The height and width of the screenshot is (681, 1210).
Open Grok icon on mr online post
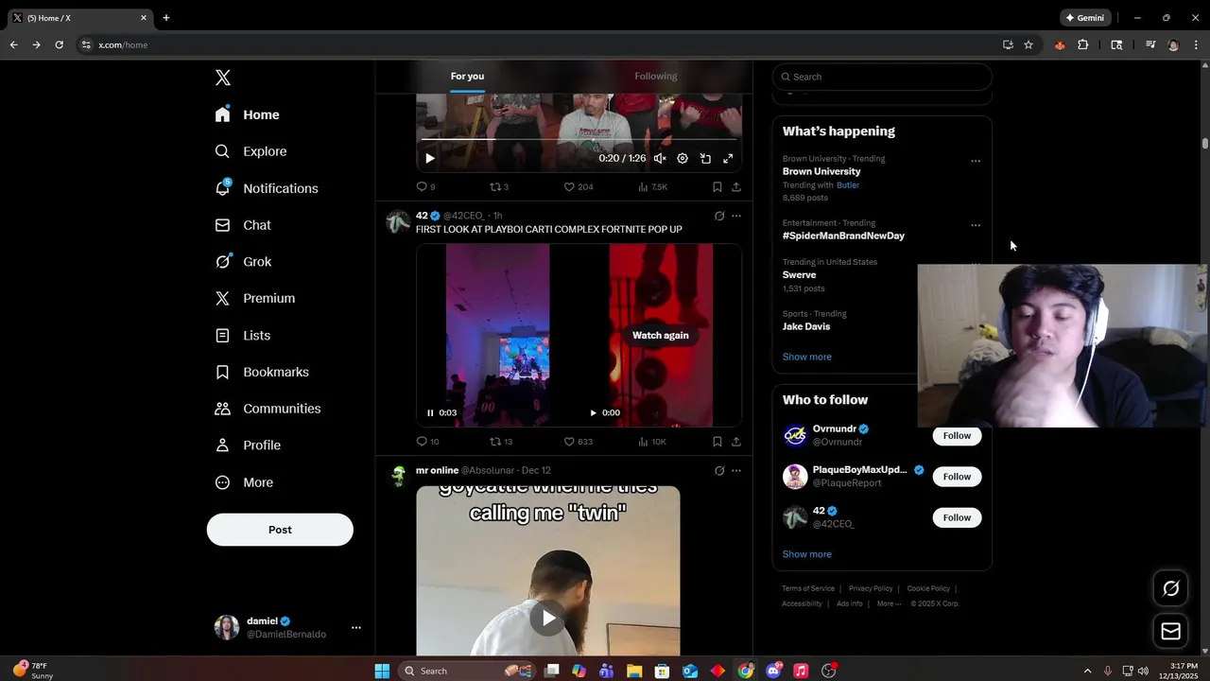[719, 470]
